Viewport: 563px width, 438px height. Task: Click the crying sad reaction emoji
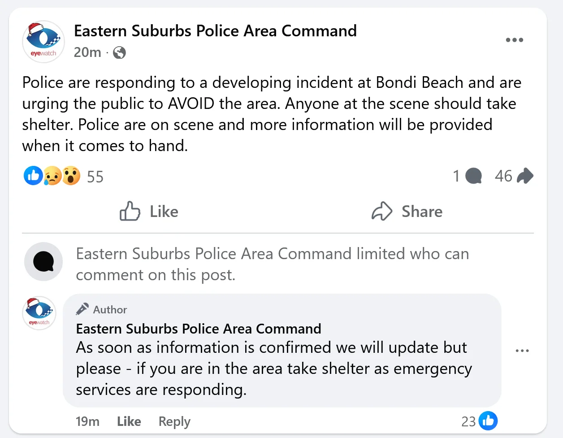tap(52, 176)
